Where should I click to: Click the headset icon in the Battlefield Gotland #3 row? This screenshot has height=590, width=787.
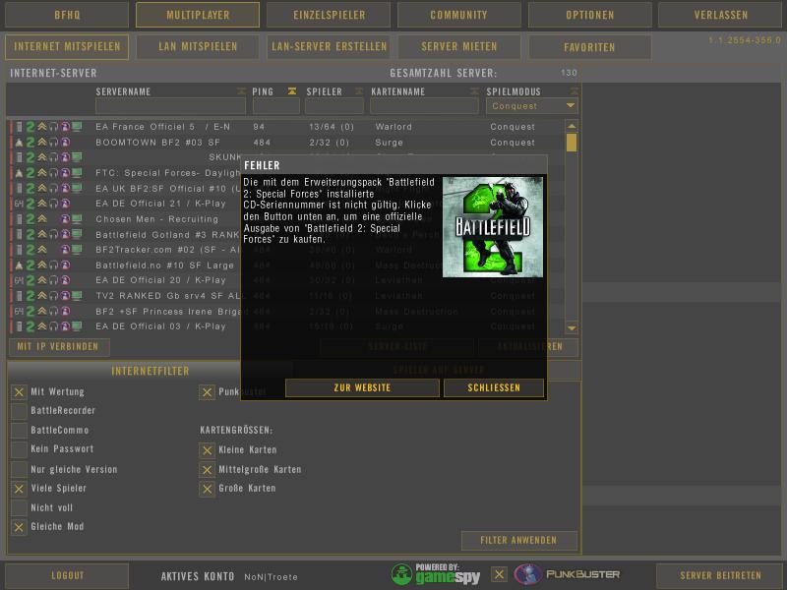[x=54, y=234]
